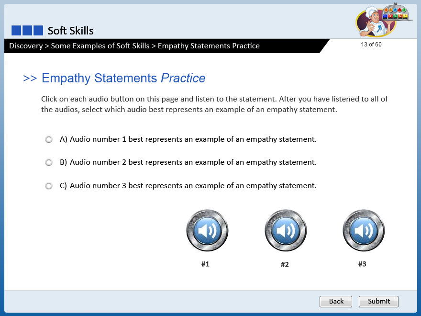Play audio number 2 speaker button
The image size is (421, 316).
point(286,231)
